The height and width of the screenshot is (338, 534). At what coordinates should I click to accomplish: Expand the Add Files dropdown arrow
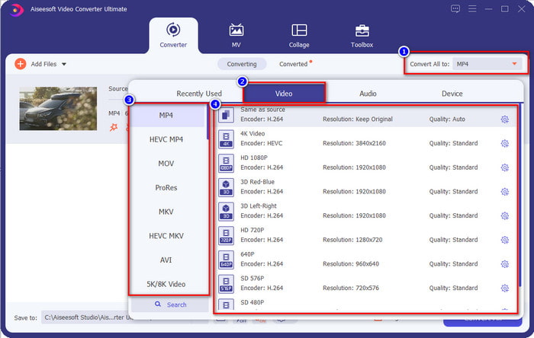pyautogui.click(x=64, y=64)
